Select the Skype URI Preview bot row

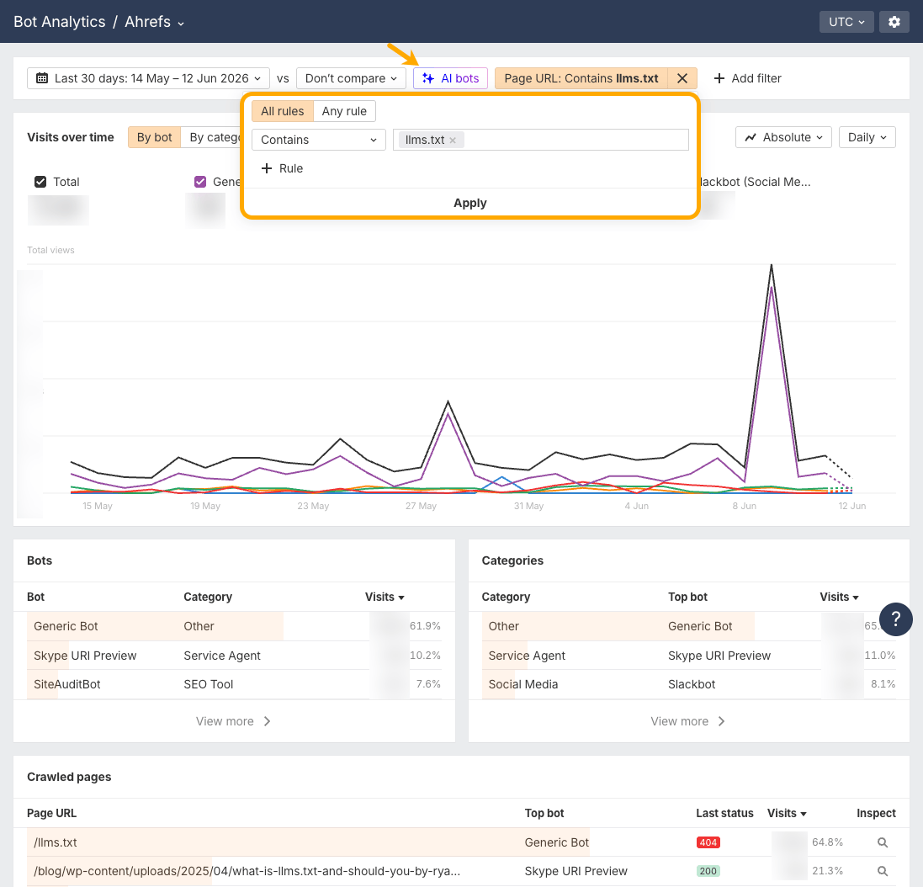(x=234, y=655)
